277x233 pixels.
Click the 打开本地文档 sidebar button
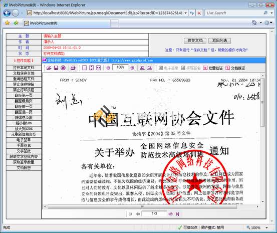[x=24, y=68]
